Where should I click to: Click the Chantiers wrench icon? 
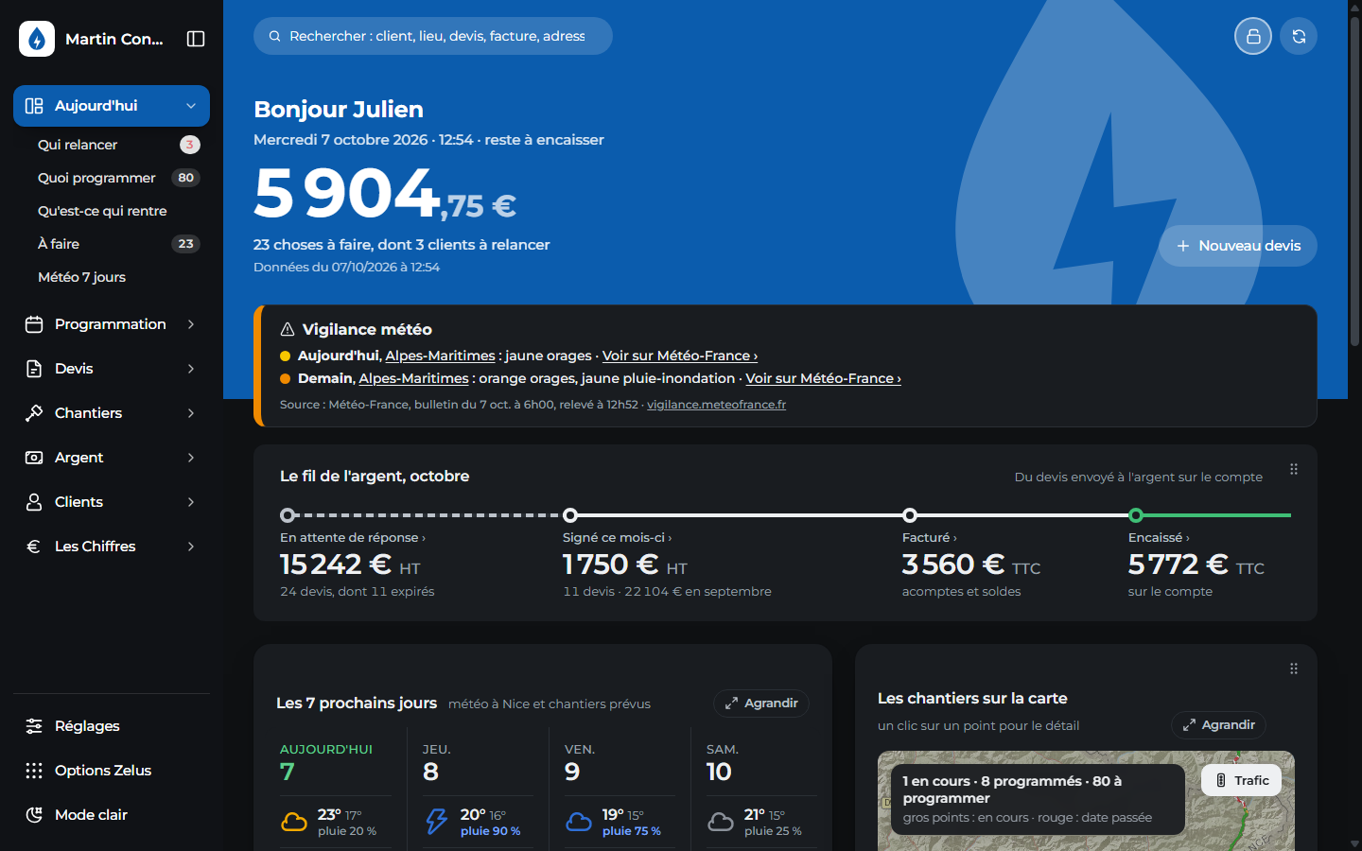[x=34, y=413]
